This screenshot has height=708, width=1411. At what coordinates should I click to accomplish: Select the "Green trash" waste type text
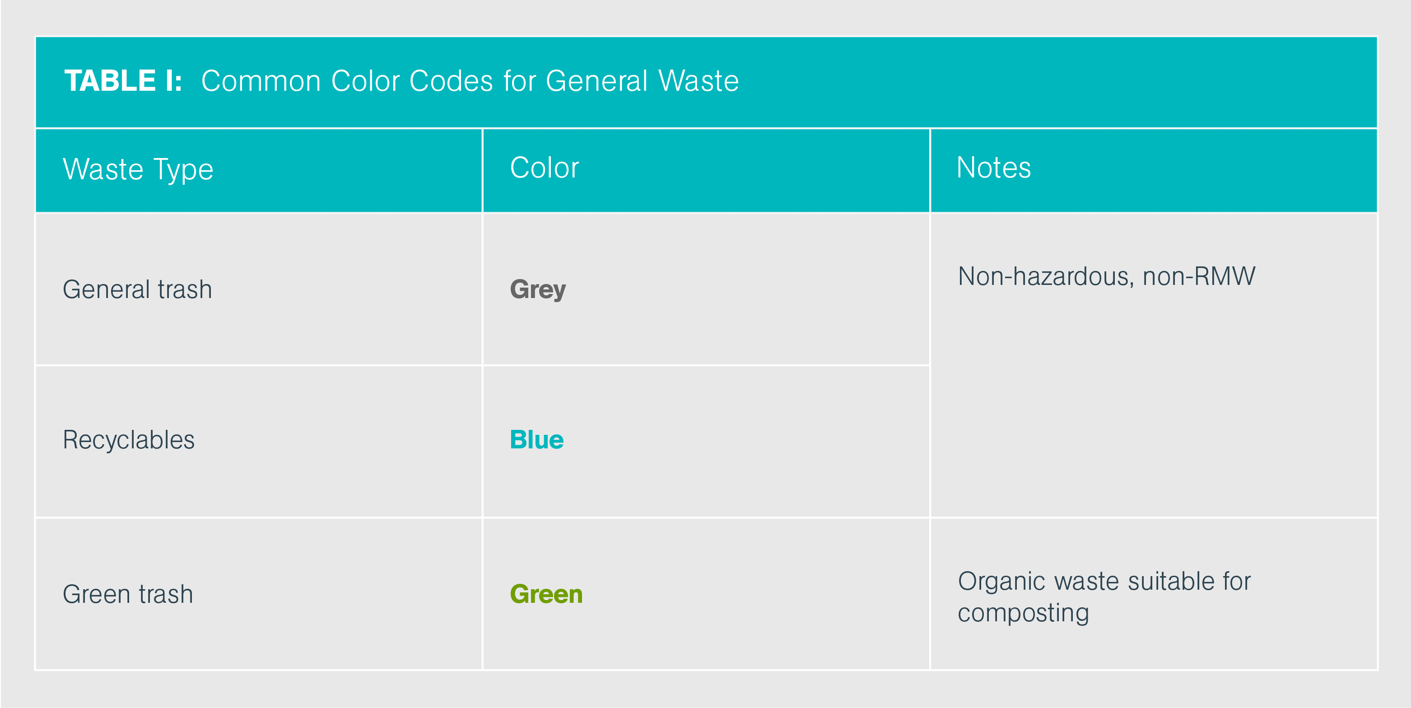click(x=128, y=594)
